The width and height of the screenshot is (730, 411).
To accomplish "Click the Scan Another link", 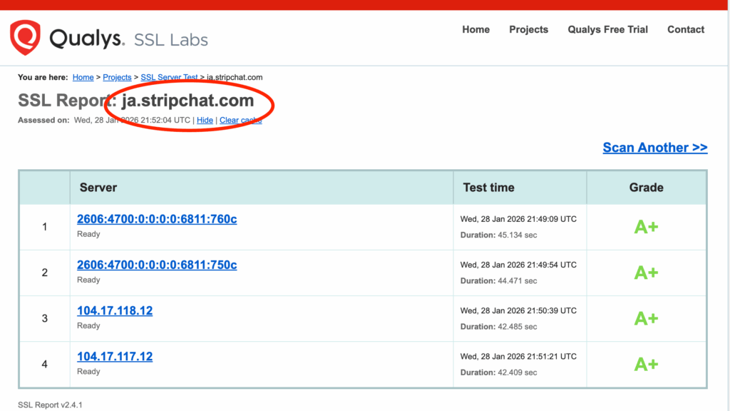I will coord(654,148).
